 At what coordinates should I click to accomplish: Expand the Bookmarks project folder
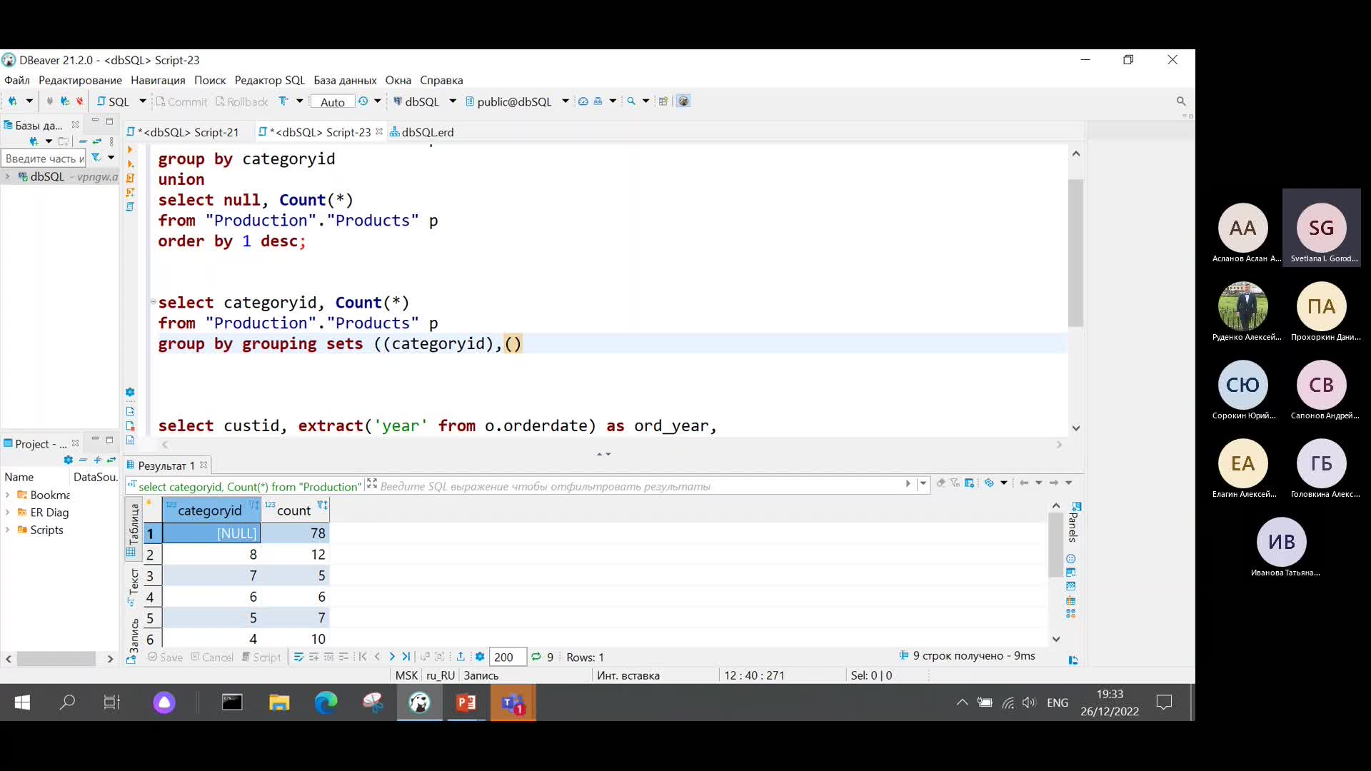point(8,495)
